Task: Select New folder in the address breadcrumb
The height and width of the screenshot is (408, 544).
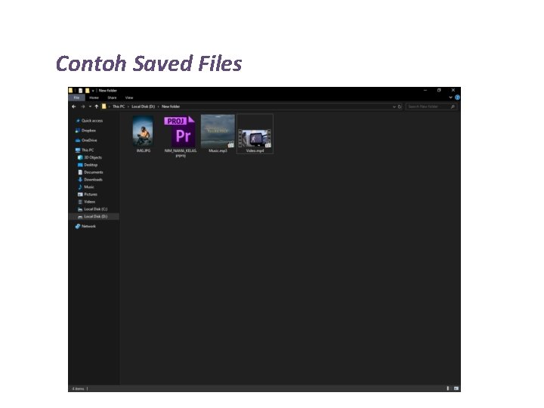Action: click(170, 107)
